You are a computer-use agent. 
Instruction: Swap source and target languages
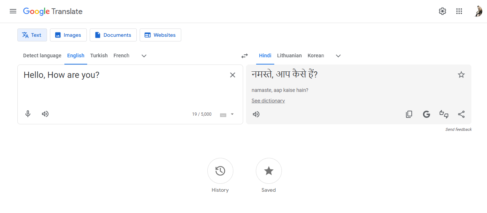point(244,56)
